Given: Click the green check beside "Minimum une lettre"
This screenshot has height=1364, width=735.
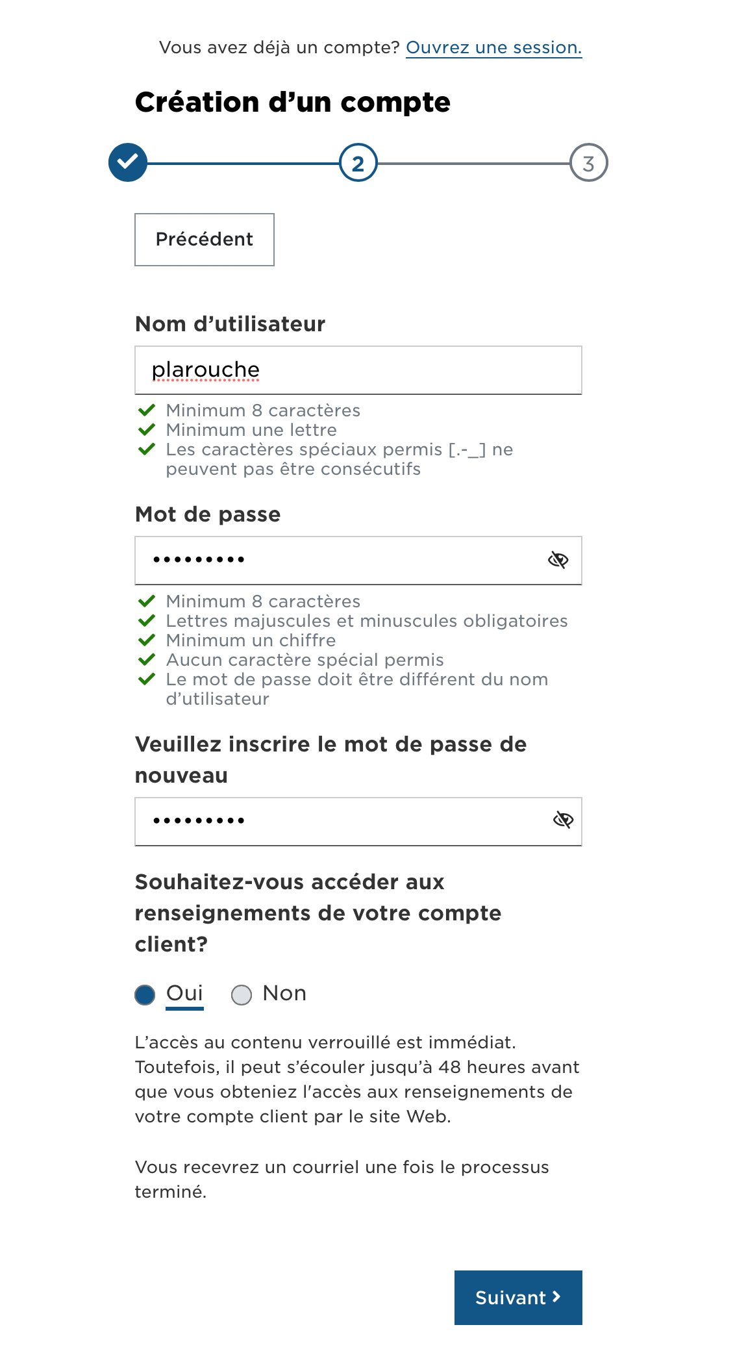Looking at the screenshot, I should click(x=147, y=430).
